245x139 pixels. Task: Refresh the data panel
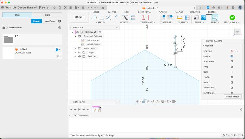tap(55, 7)
